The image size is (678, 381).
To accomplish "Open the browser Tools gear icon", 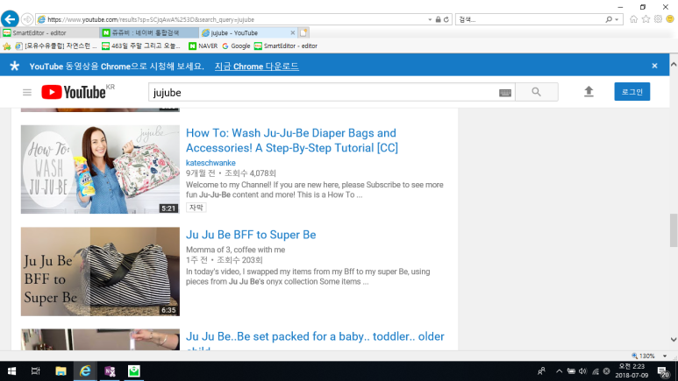I will tap(658, 19).
